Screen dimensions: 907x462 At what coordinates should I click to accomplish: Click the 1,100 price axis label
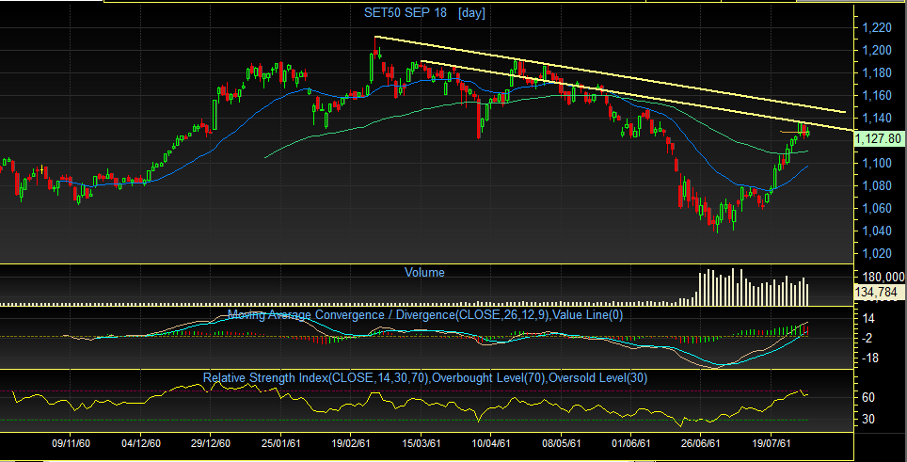(x=875, y=163)
